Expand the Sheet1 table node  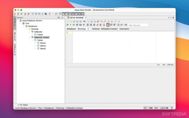pos(35,43)
